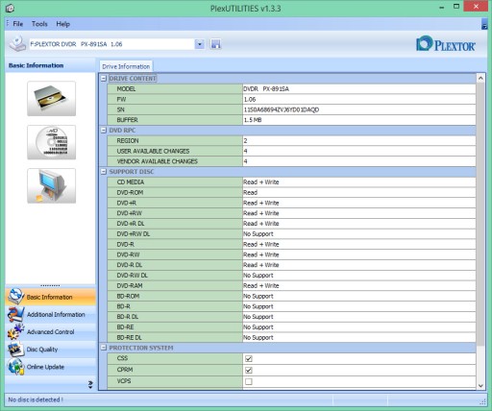Viewport: 492px width, 411px height.
Task: Click the REGION value 2
Action: (245, 141)
